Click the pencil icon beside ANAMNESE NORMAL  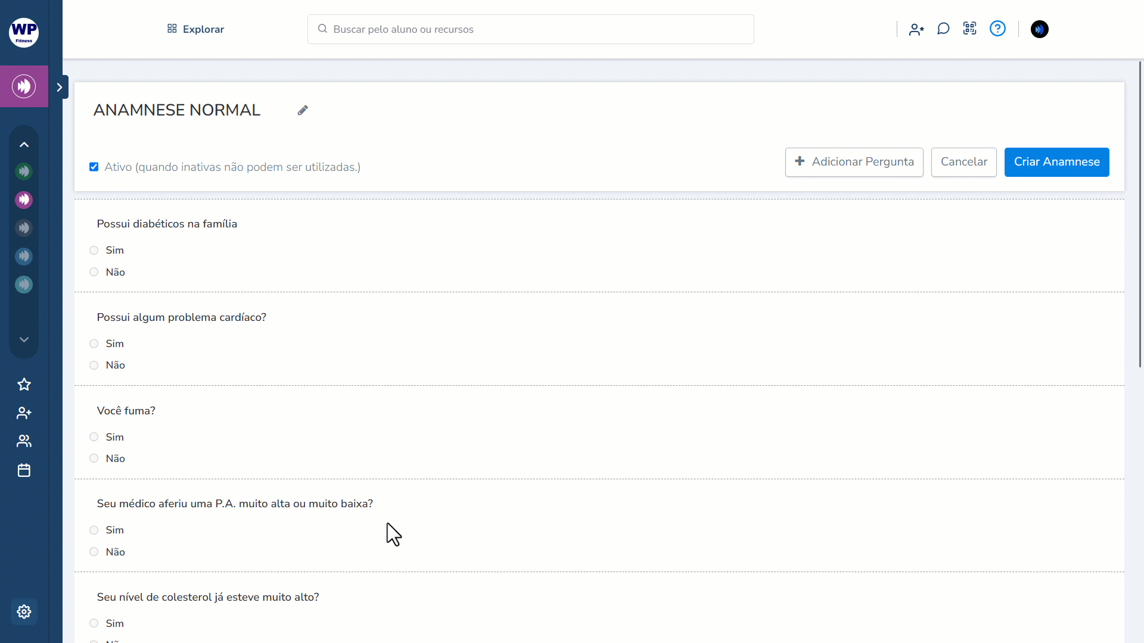pyautogui.click(x=303, y=110)
